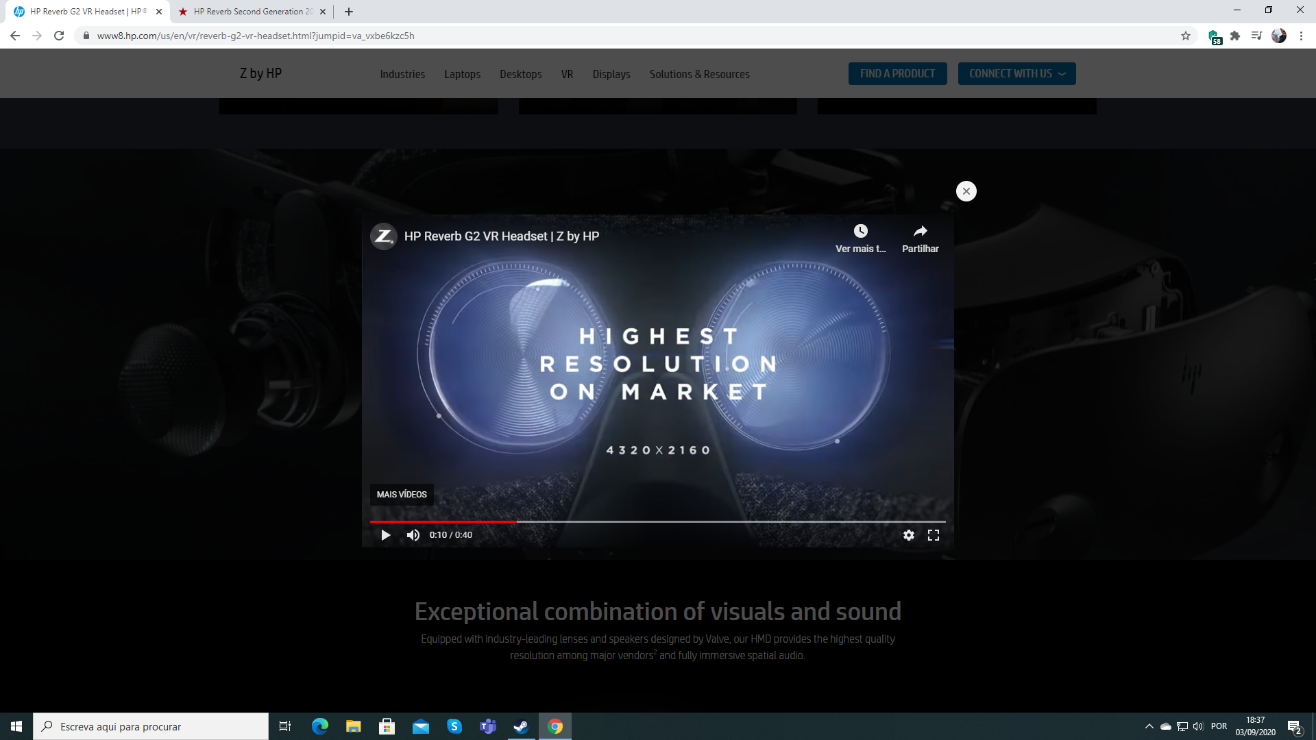This screenshot has width=1316, height=740.
Task: Close the video popup overlay
Action: (x=966, y=191)
